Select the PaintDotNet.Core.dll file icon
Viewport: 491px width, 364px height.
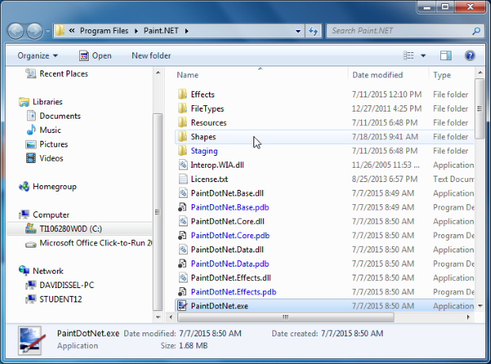coord(183,222)
